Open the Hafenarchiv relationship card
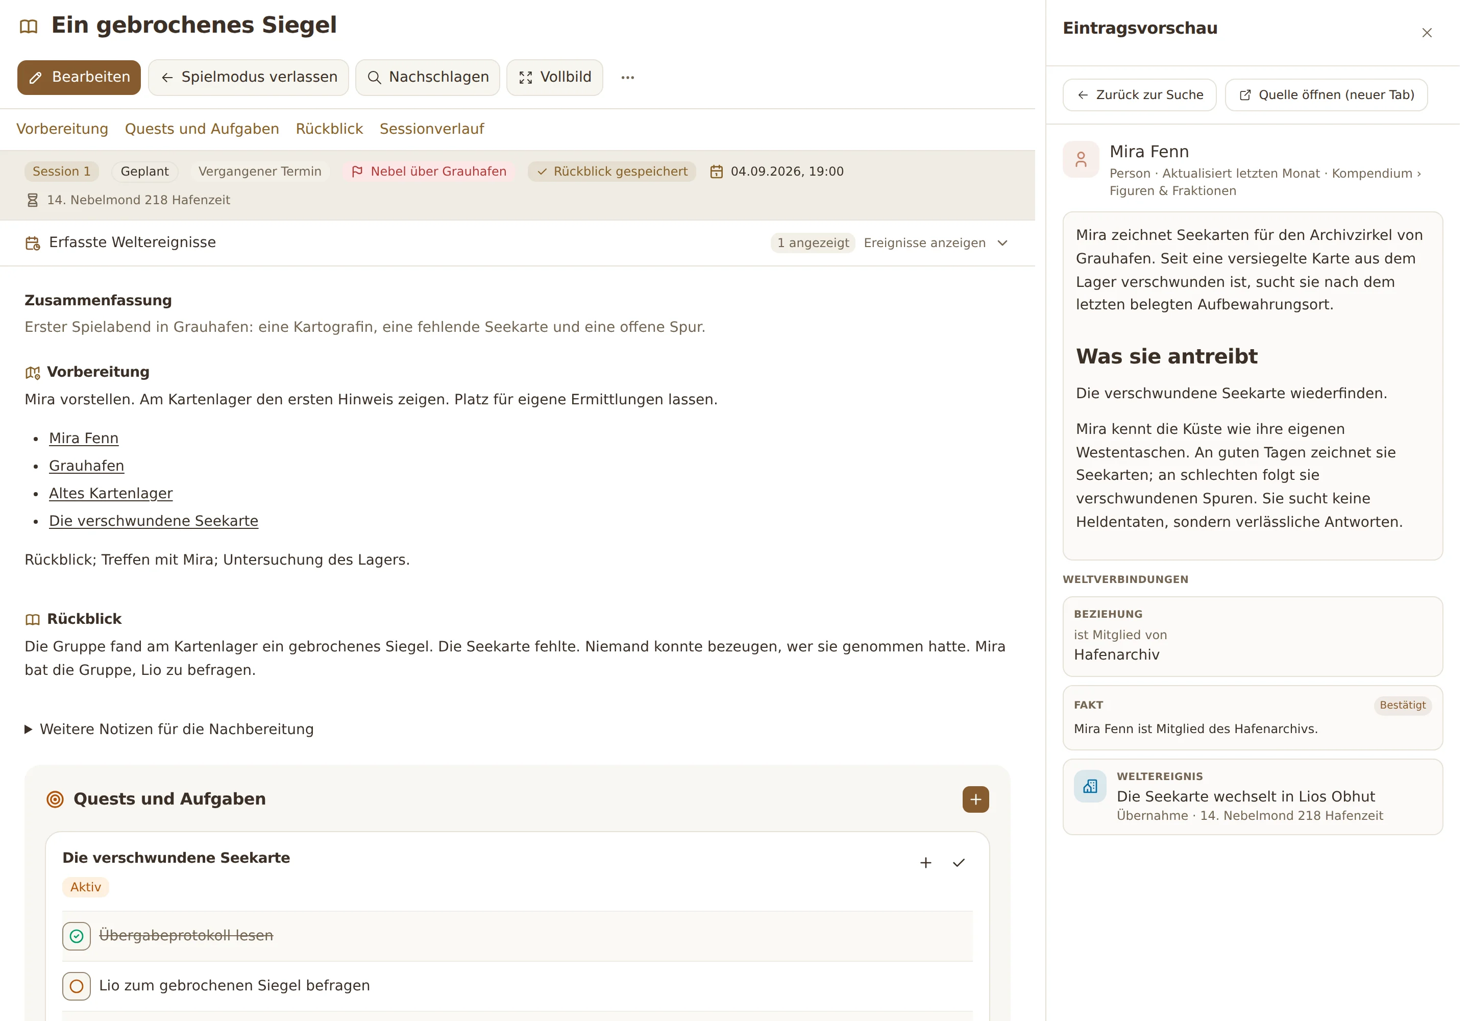 tap(1253, 637)
